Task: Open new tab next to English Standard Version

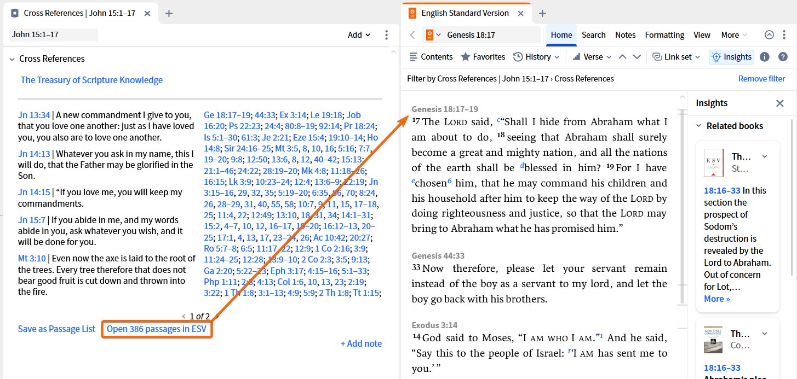Action: pos(542,14)
